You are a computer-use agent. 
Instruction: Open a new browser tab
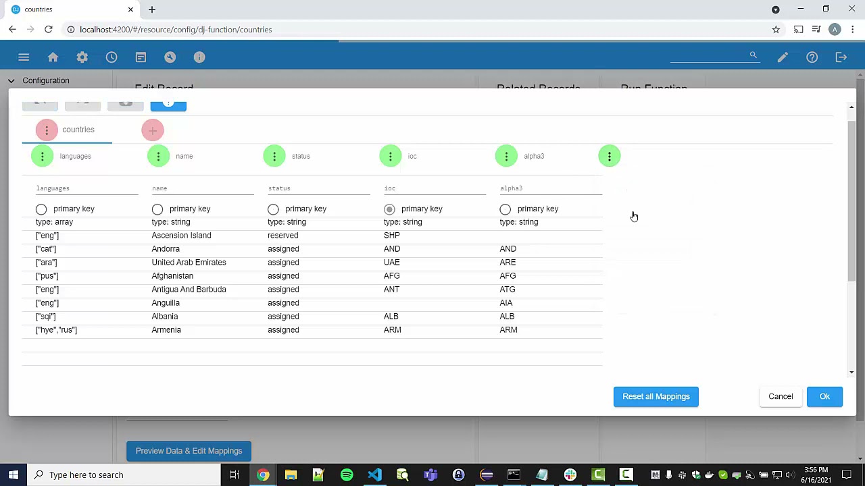click(152, 9)
